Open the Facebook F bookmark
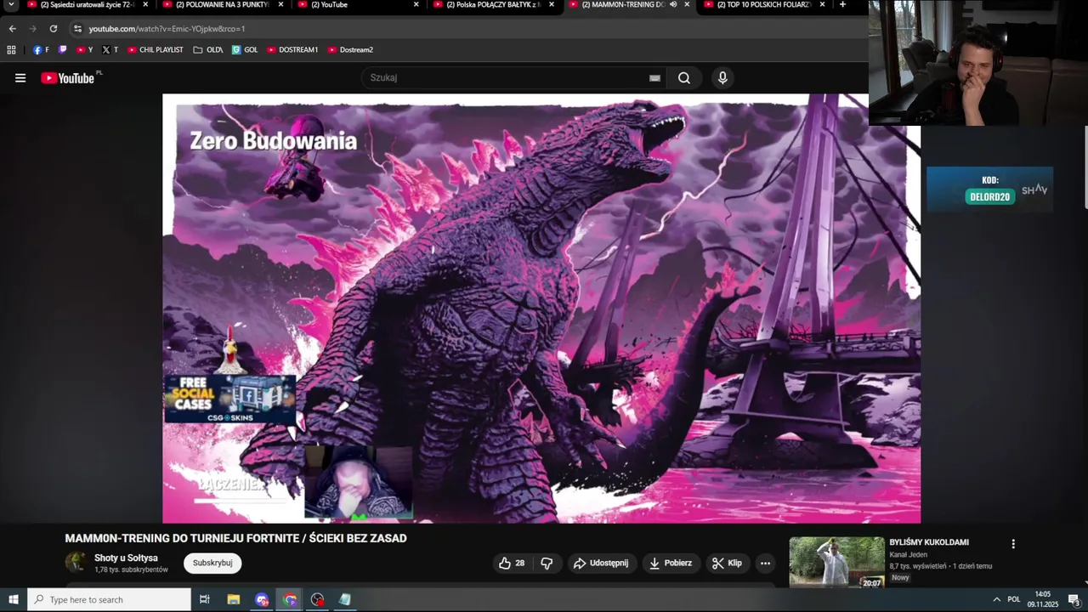Image resolution: width=1088 pixels, height=612 pixels. 41,50
